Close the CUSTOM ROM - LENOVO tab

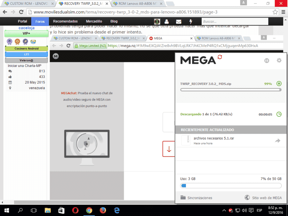click(52, 4)
